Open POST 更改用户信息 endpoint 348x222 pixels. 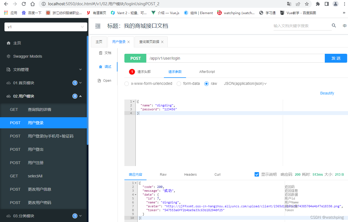pyautogui.click(x=43, y=189)
